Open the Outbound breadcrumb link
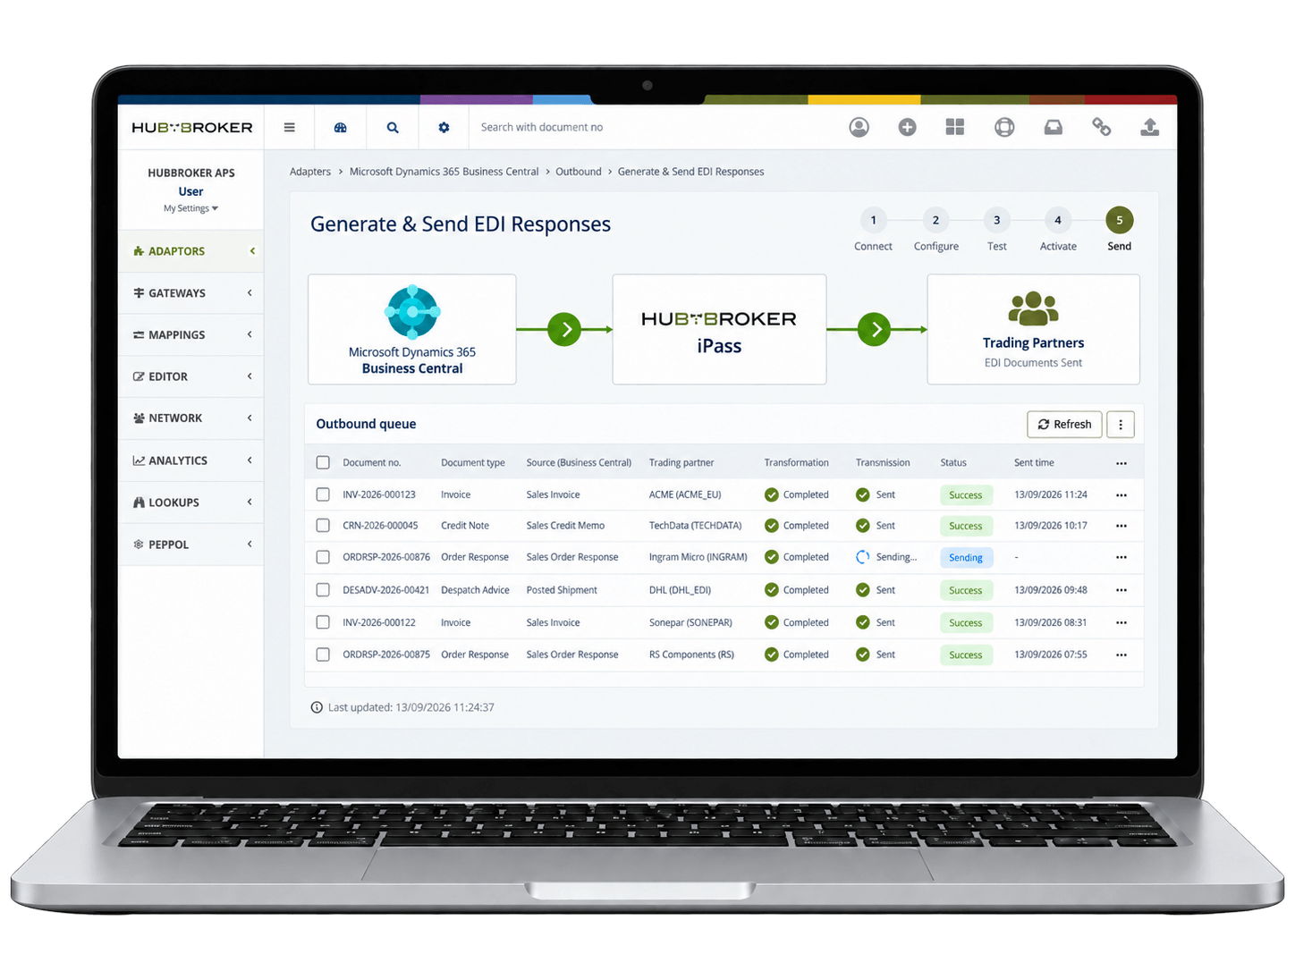Image resolution: width=1295 pixels, height=971 pixels. pos(579,172)
